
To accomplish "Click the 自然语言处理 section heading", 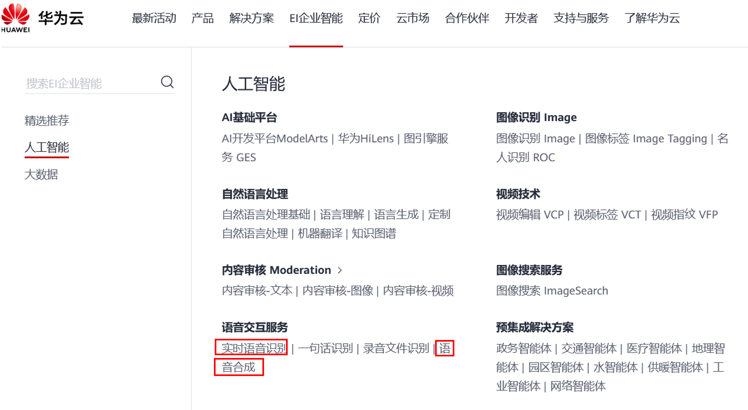I will 255,194.
